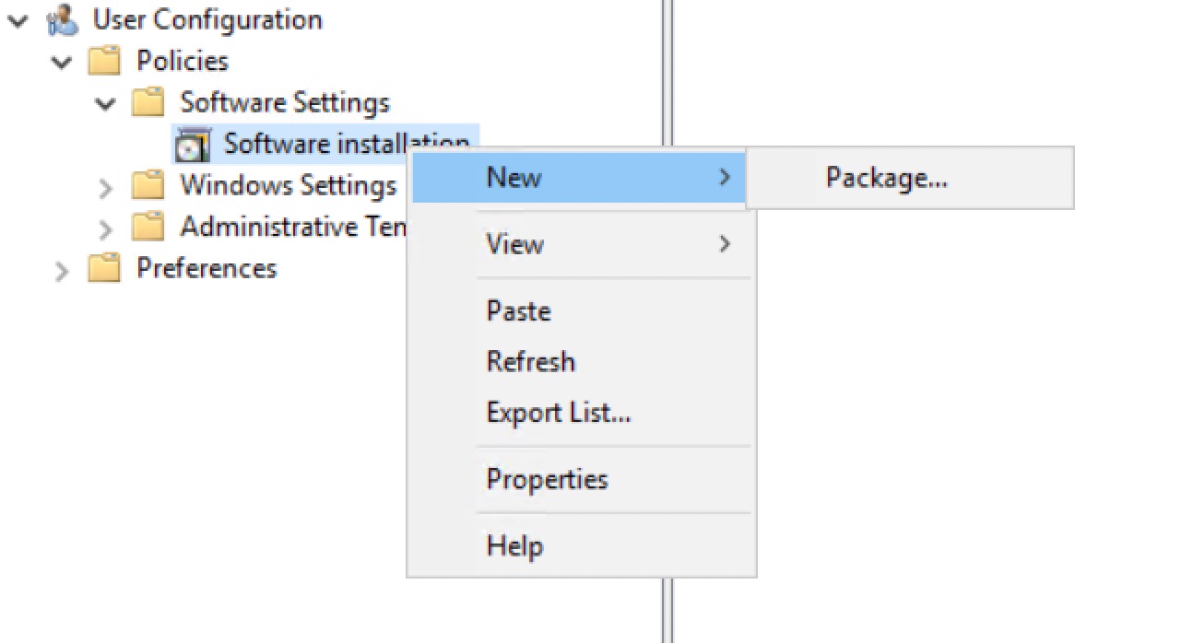Viewport: 1193px width, 643px height.
Task: Click the Policies folder icon
Action: (x=104, y=61)
